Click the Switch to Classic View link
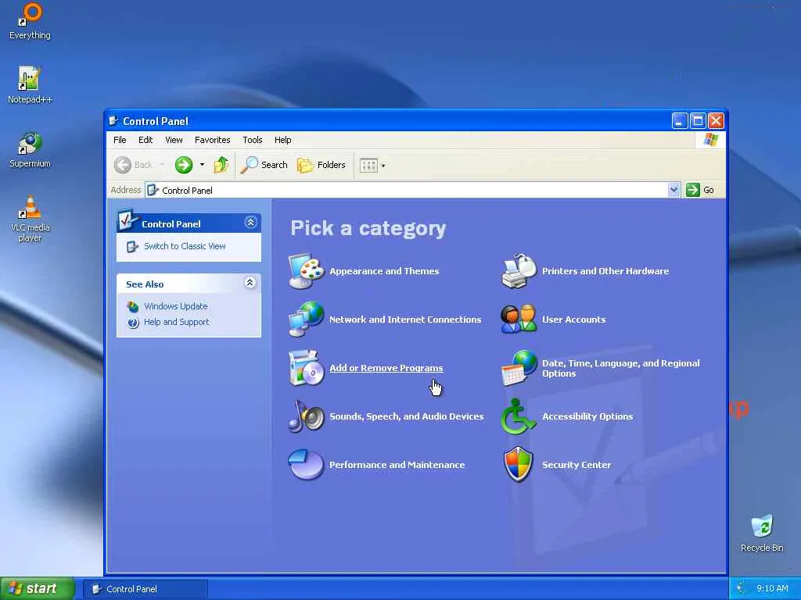The image size is (801, 600). (x=185, y=246)
